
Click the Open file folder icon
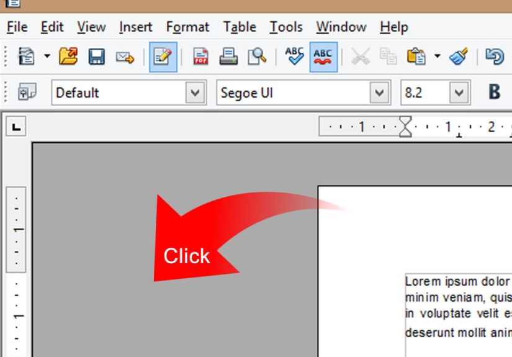[68, 56]
